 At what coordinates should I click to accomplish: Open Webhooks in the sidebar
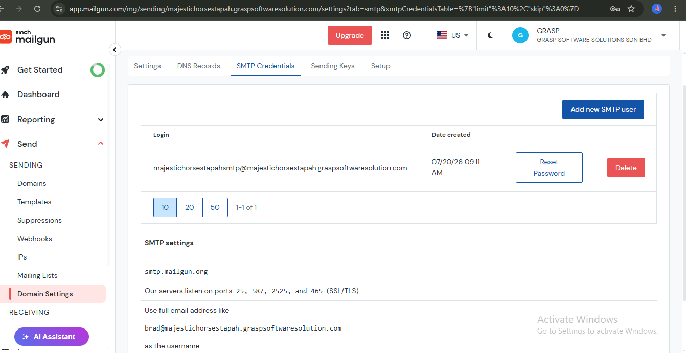(x=35, y=239)
